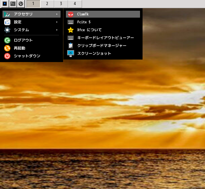Open the web browser globe icon
The height and width of the screenshot is (189, 205).
(21, 4)
